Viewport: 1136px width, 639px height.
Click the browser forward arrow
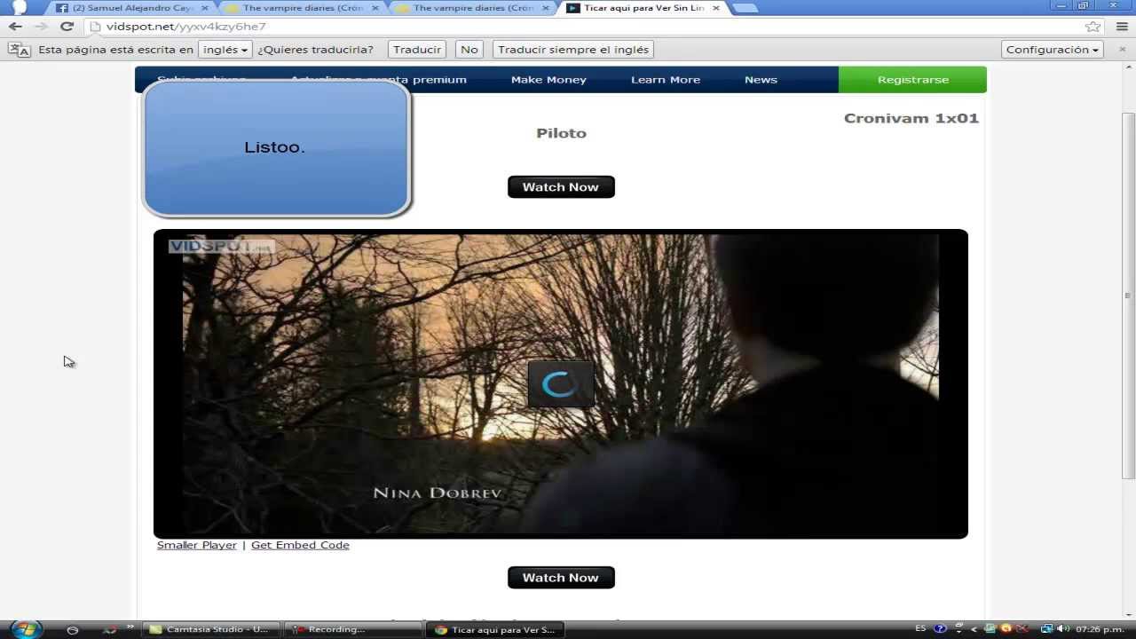(41, 27)
